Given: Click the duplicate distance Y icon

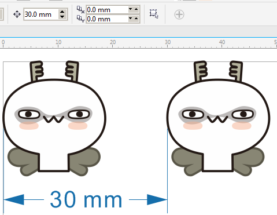Looking at the screenshot, I should [x=80, y=19].
